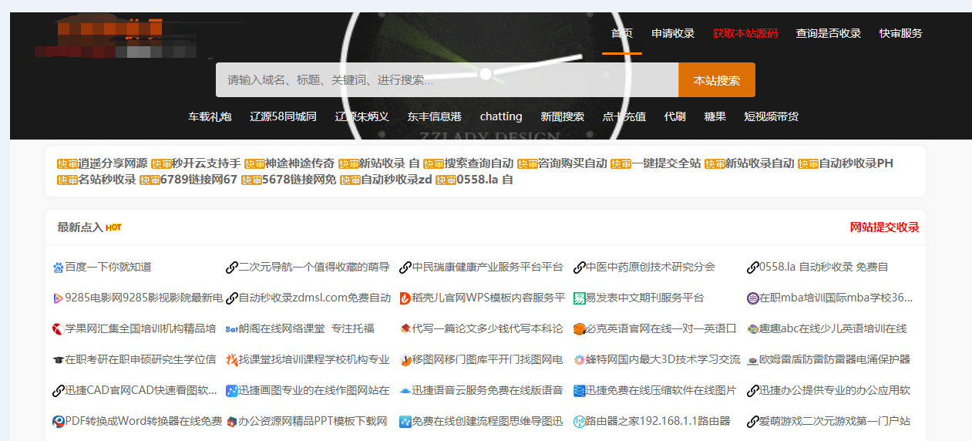This screenshot has height=441, width=972.
Task: Click the link icon before 爱萌游戏二次元游戏
Action: [x=753, y=422]
